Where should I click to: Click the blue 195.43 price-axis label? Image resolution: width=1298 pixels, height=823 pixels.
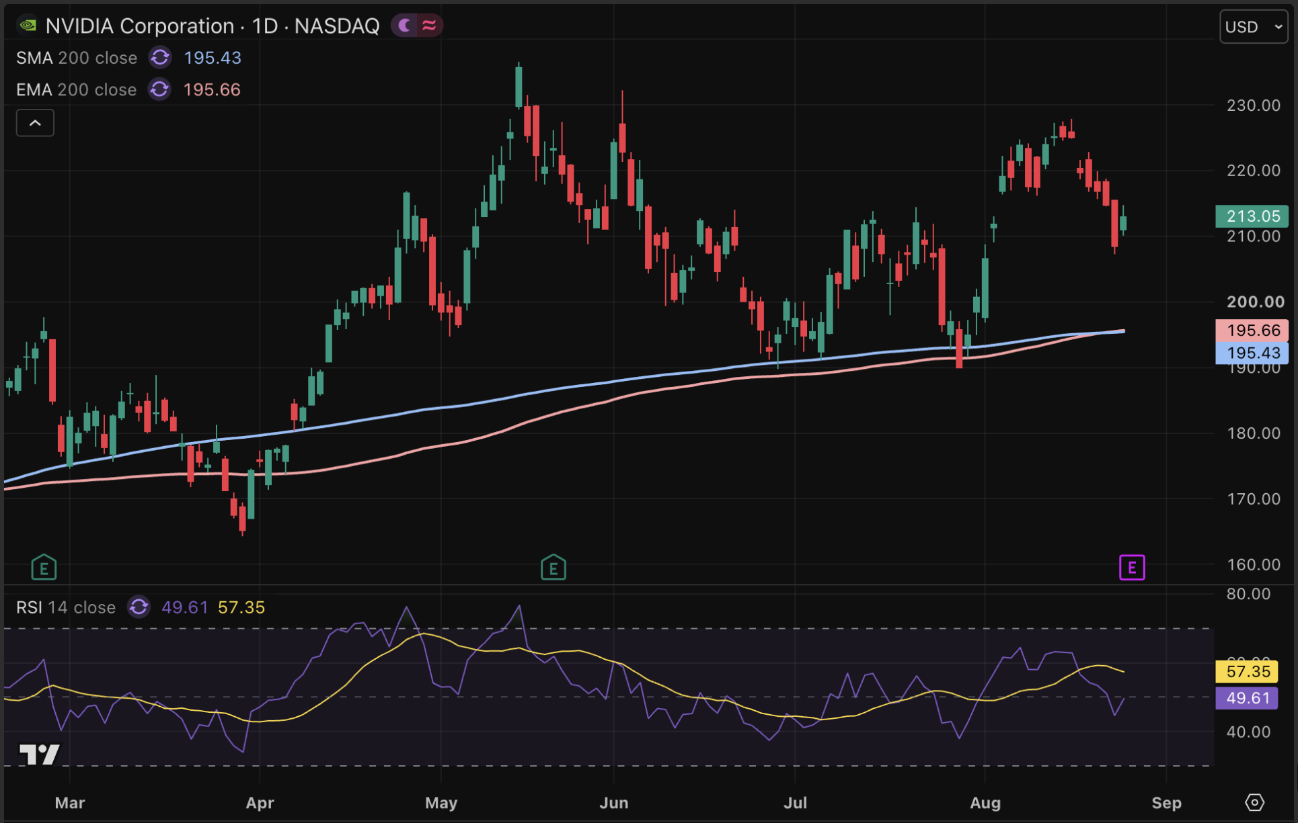[1252, 353]
